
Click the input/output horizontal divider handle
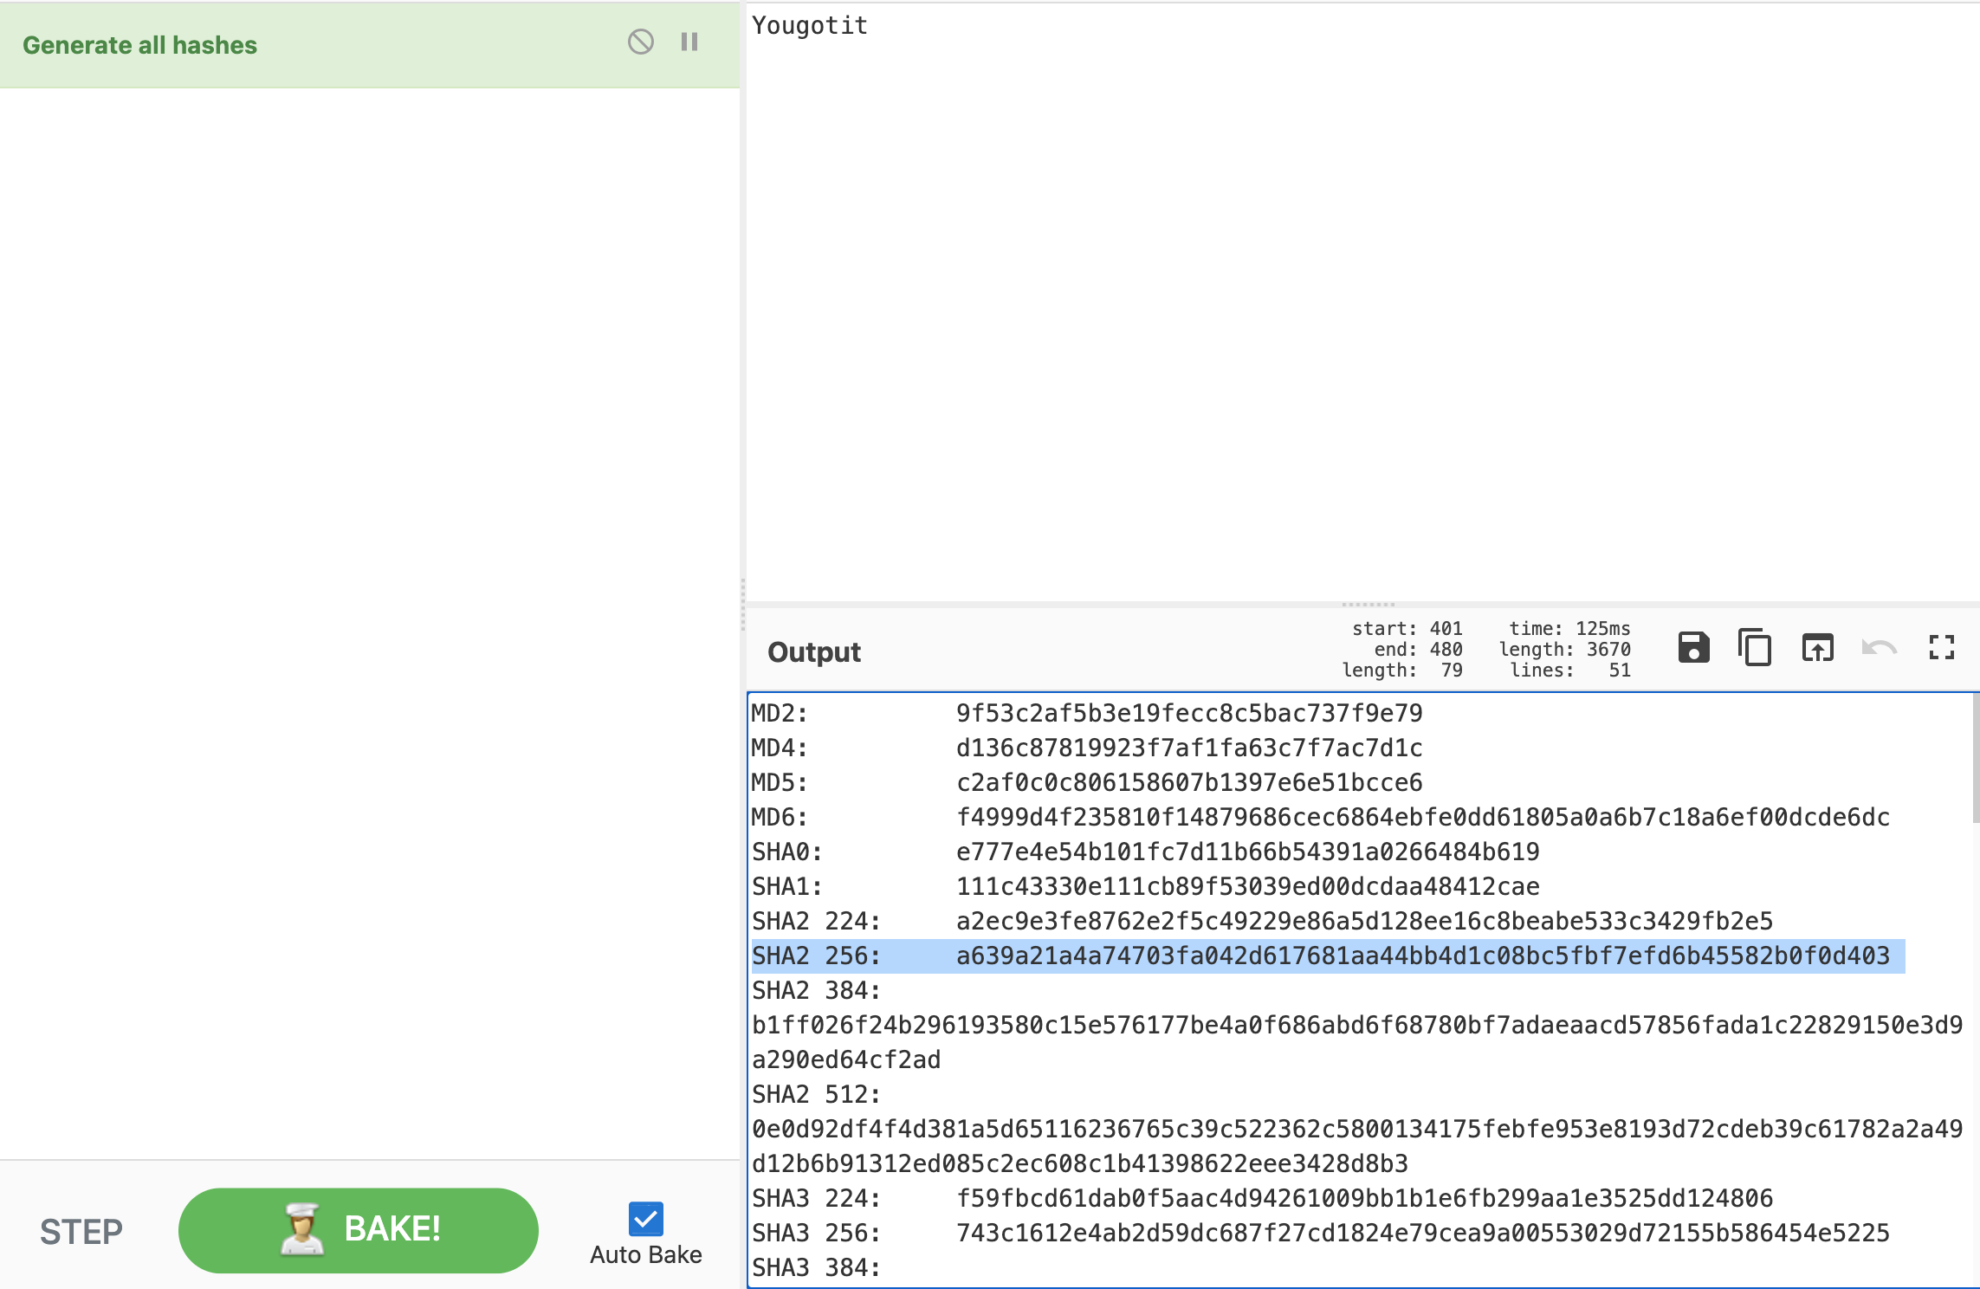click(x=1368, y=605)
